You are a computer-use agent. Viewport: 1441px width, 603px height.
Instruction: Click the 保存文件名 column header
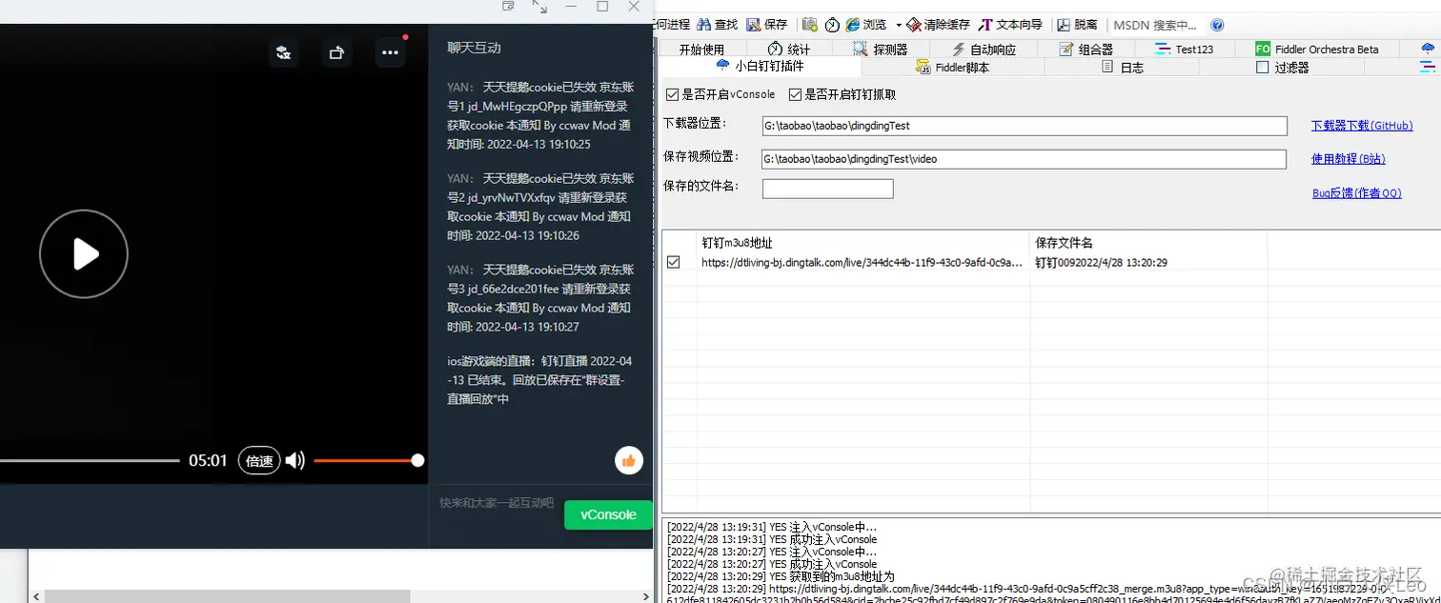(1148, 243)
